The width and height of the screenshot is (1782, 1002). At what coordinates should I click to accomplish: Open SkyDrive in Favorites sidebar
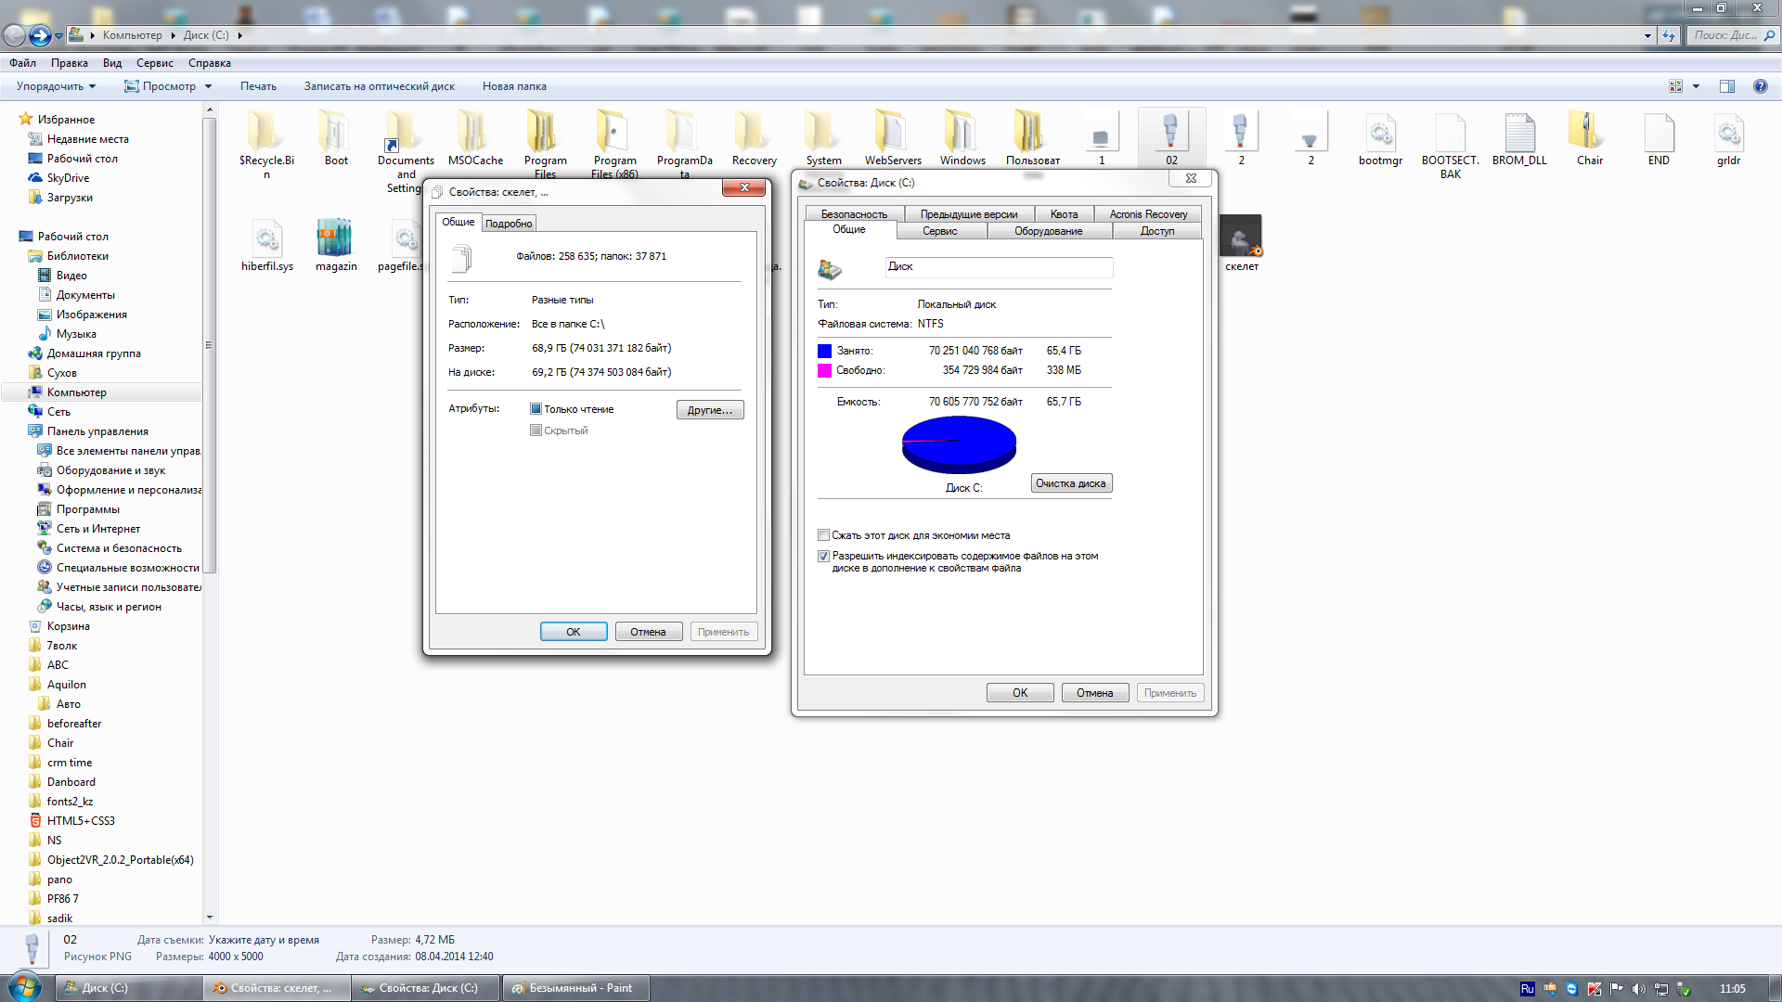(68, 178)
